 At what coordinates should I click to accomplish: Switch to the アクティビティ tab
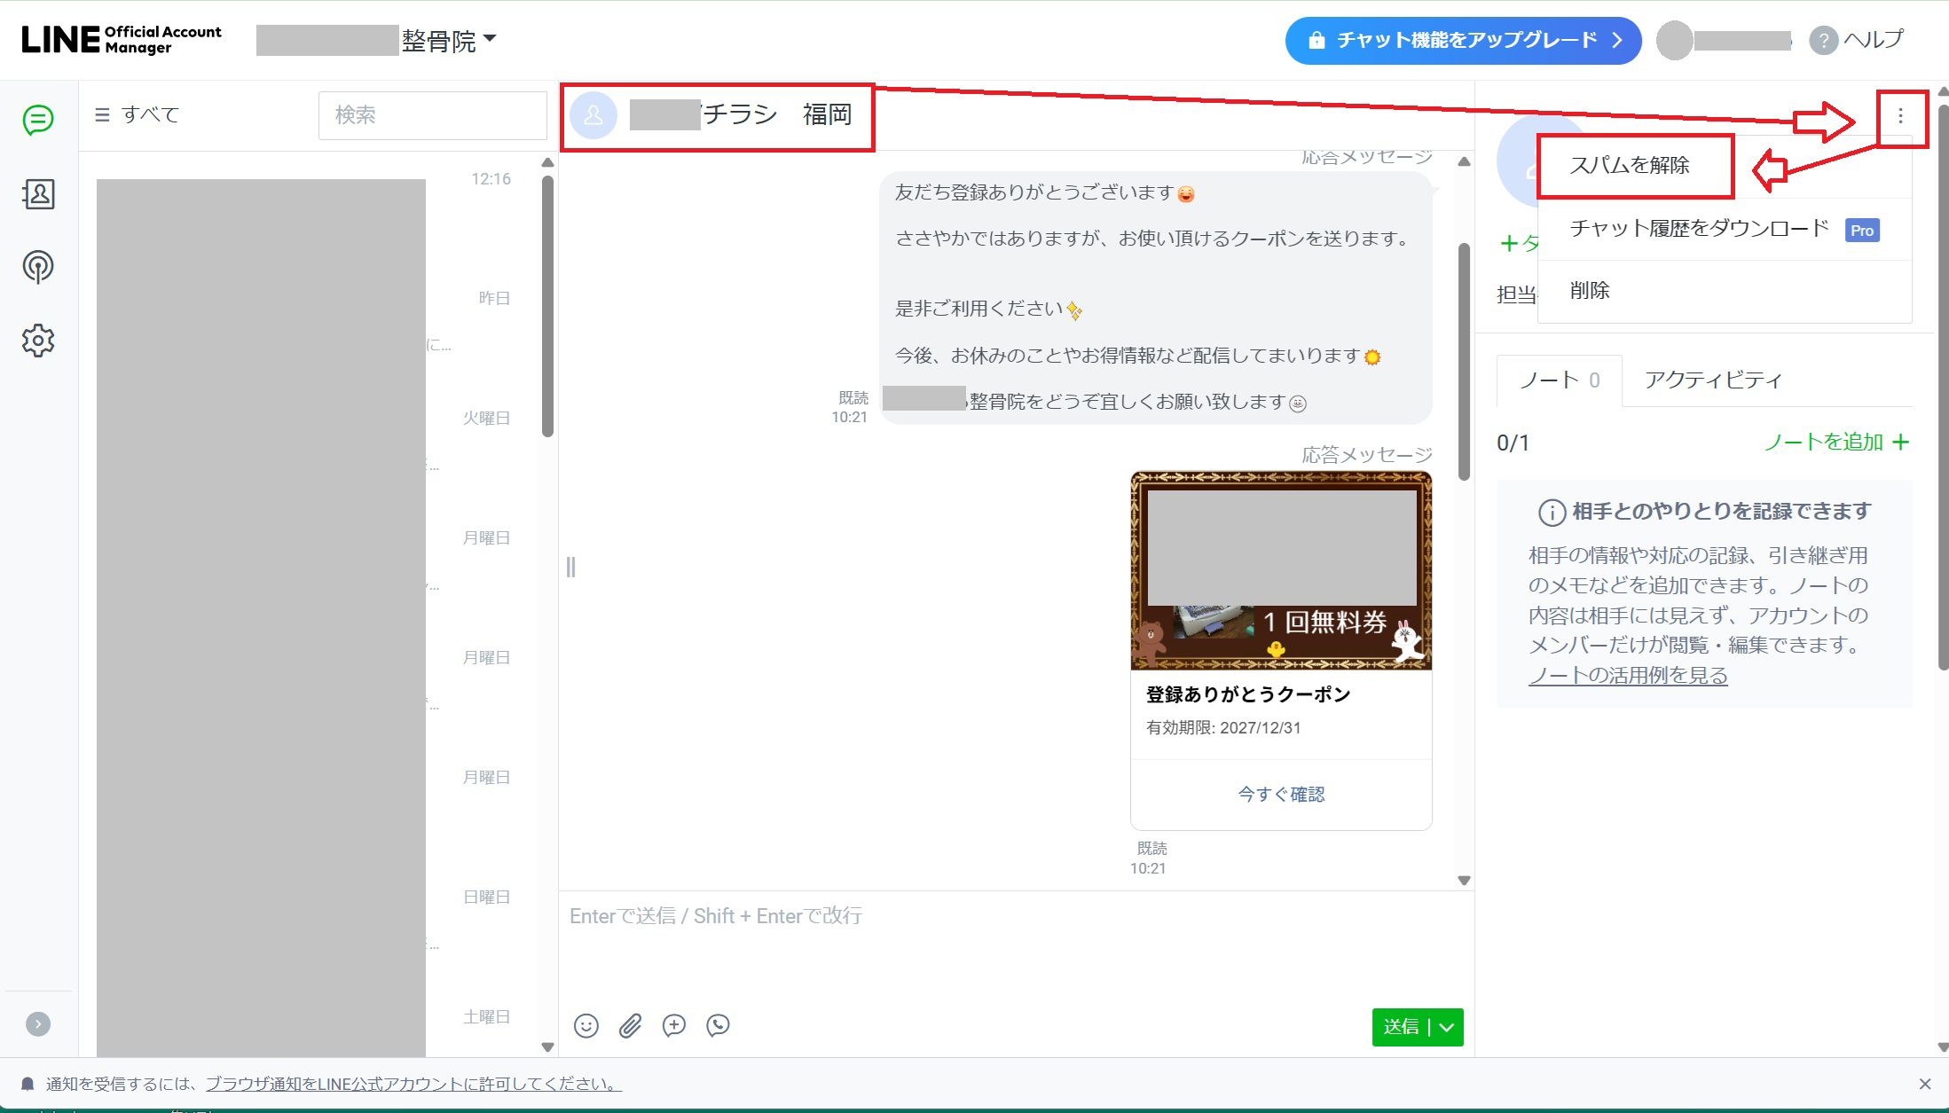coord(1713,380)
